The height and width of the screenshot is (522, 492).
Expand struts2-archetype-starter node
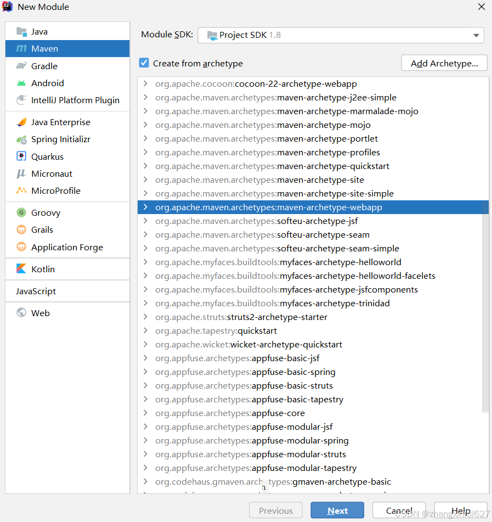click(x=145, y=317)
